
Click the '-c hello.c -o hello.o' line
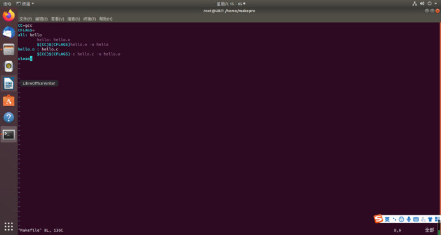tap(78, 54)
